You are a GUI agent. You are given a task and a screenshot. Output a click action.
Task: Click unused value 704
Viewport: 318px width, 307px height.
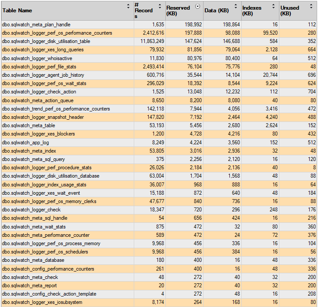coord(312,92)
